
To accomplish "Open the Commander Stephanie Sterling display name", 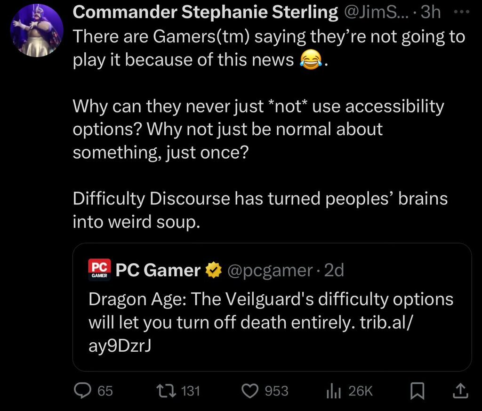I will coord(206,13).
